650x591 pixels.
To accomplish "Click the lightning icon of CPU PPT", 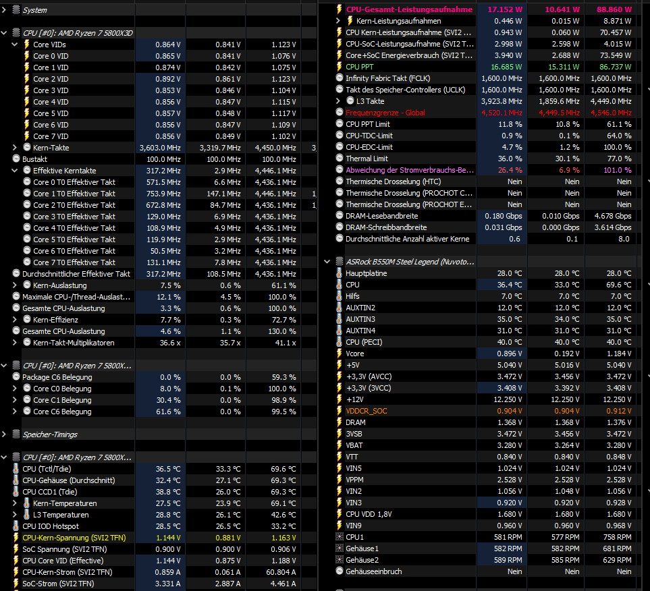I will click(x=339, y=67).
